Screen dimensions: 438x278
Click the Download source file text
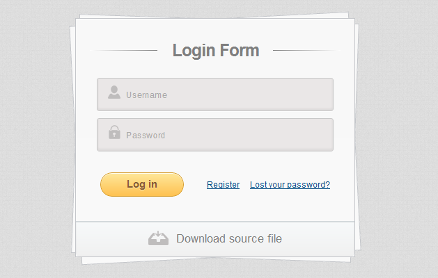click(229, 238)
